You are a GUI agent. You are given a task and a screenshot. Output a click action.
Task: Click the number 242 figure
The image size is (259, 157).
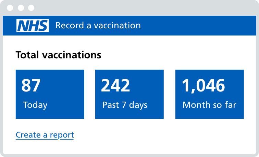tap(115, 85)
